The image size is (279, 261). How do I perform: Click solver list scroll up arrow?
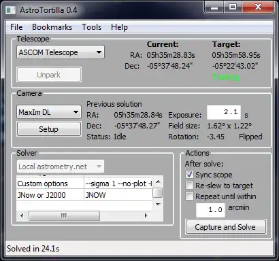coord(158,181)
